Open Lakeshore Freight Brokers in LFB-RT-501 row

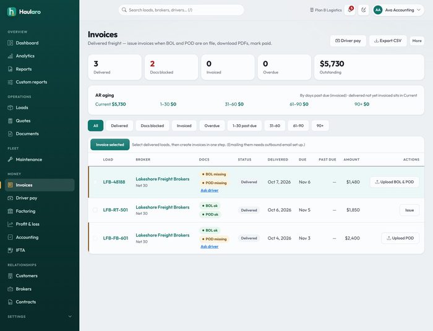162,207
